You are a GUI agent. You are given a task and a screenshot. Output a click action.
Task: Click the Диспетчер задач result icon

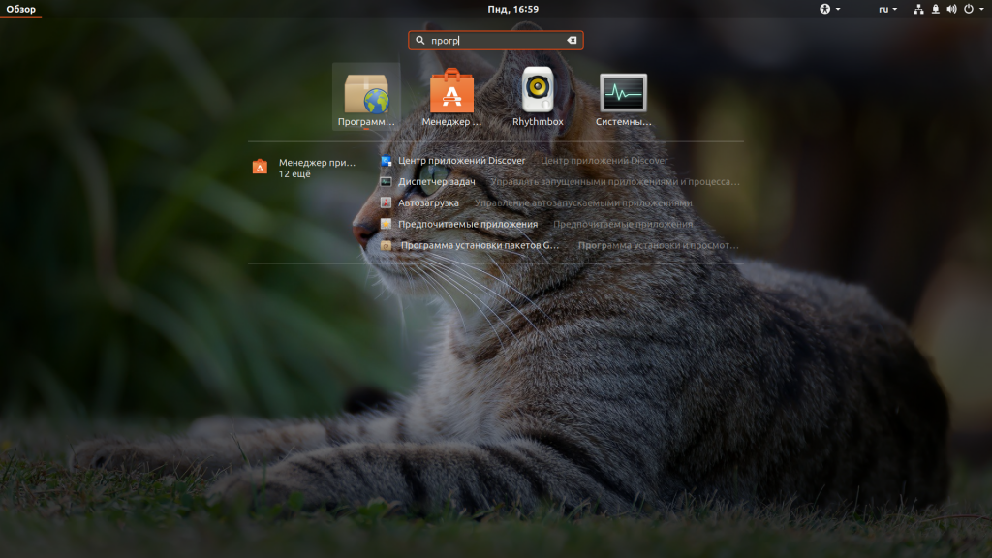coord(386,181)
